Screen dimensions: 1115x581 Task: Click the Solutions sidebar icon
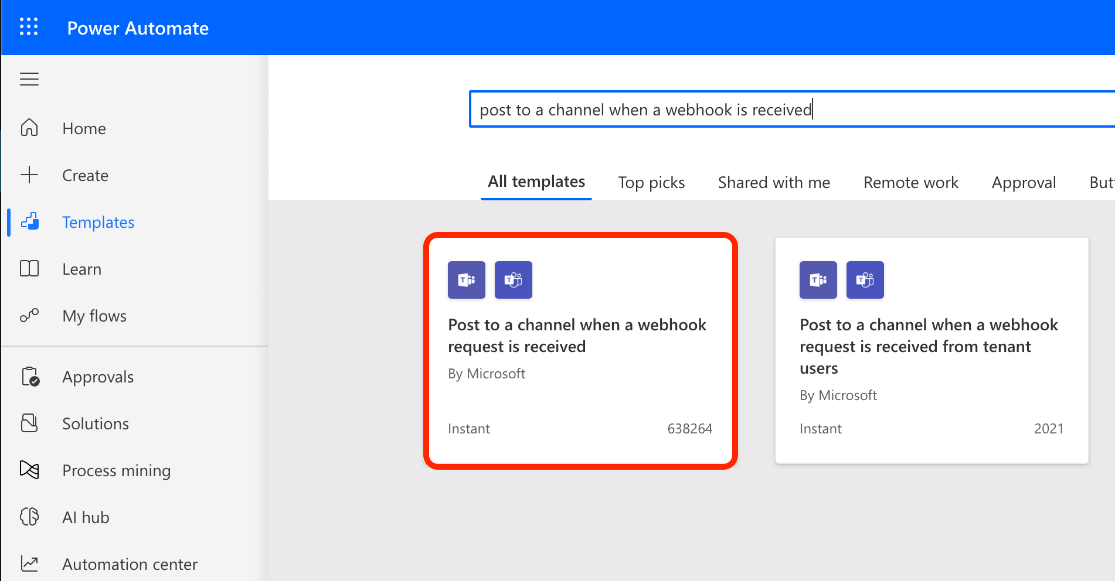29,423
